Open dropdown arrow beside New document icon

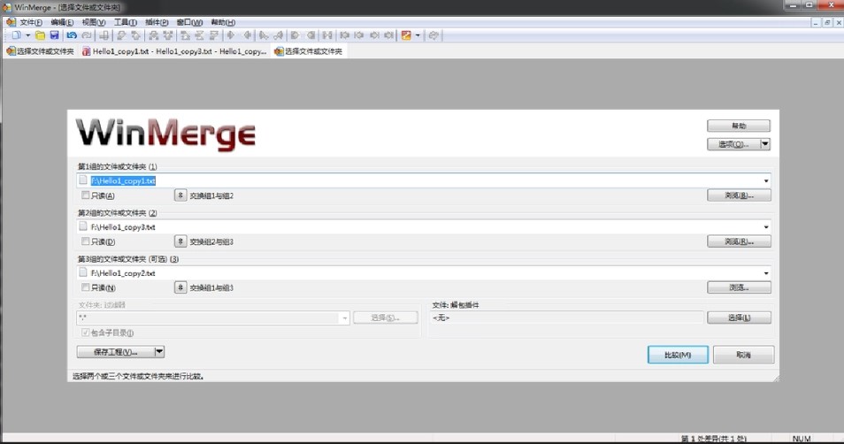[28, 35]
